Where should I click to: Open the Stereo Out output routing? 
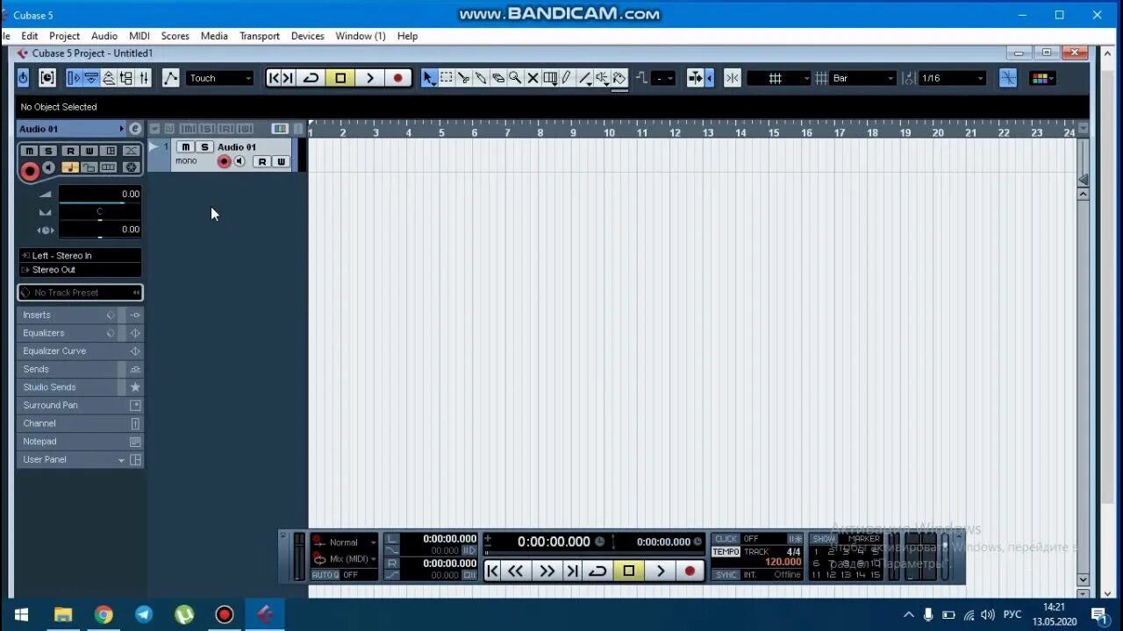click(80, 270)
